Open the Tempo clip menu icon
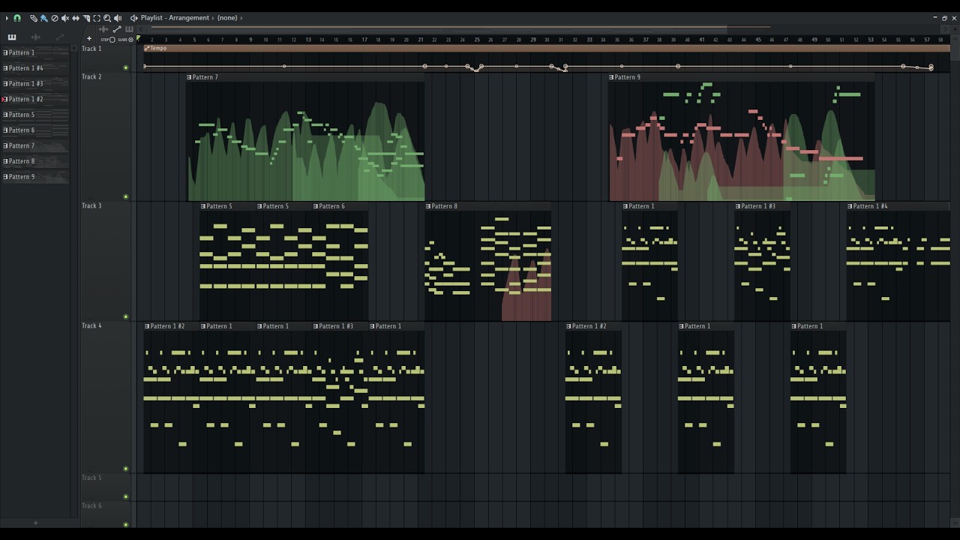The height and width of the screenshot is (540, 960). pos(147,48)
